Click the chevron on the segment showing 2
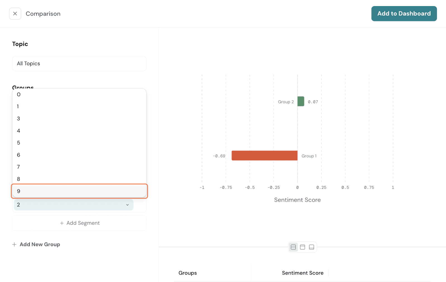 tap(127, 205)
